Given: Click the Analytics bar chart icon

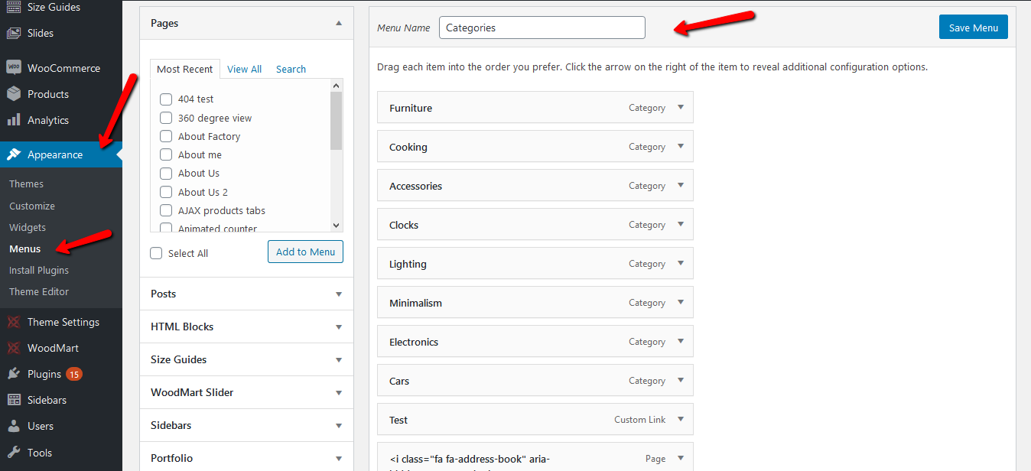Looking at the screenshot, I should click(14, 120).
